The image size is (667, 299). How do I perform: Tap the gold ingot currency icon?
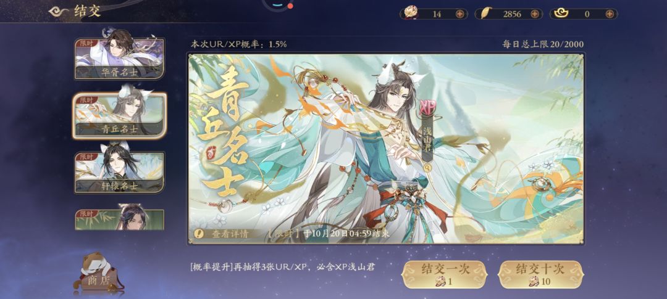(560, 14)
